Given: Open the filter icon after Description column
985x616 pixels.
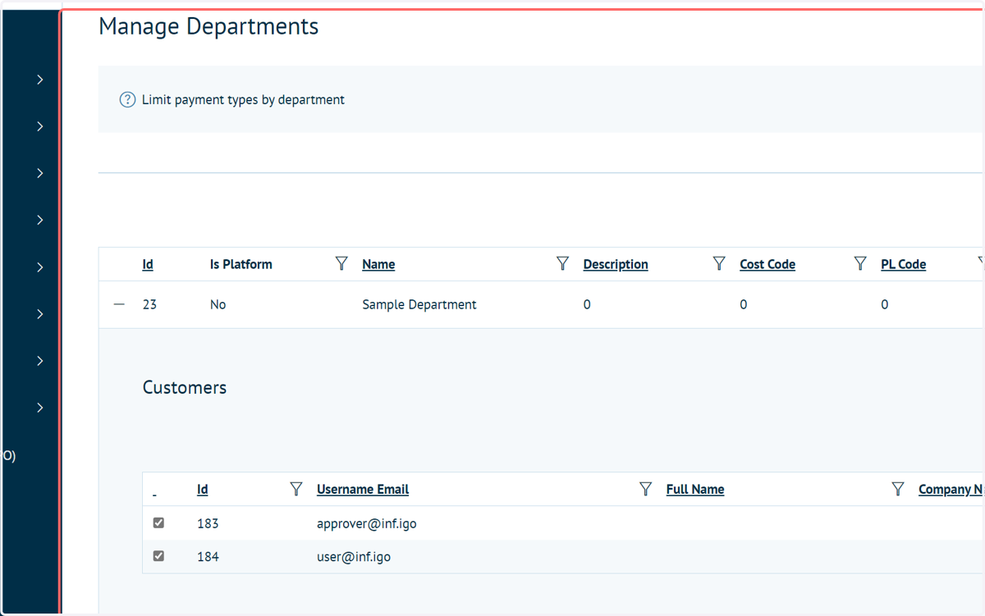Looking at the screenshot, I should click(x=719, y=263).
